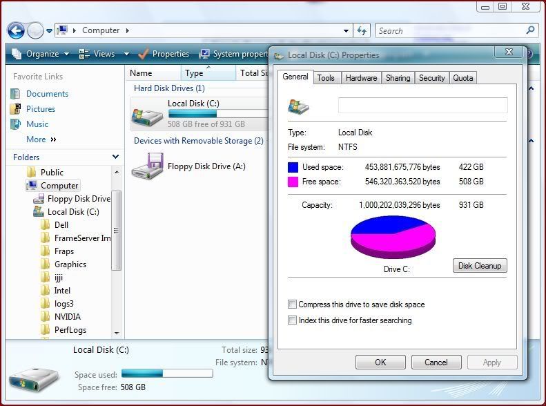Screen dimensions: 546x406
Task: Click the NVIDIA folder icon
Action: pyautogui.click(x=46, y=316)
